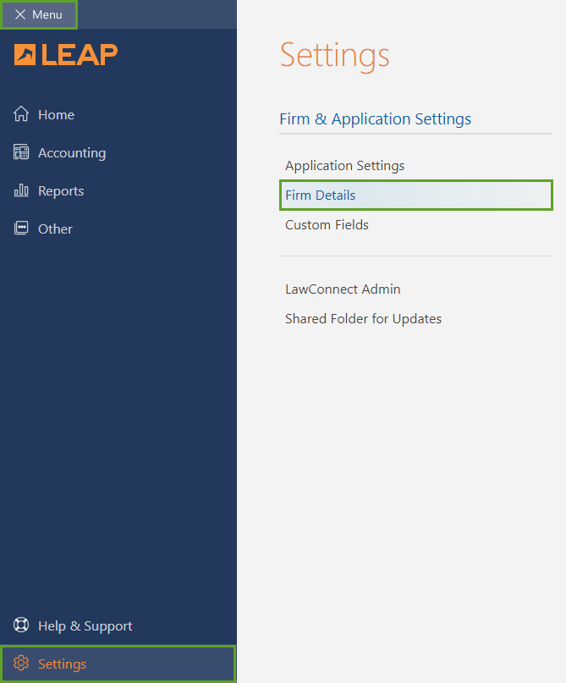The height and width of the screenshot is (683, 566).
Task: Go to Home in sidebar
Action: click(x=56, y=115)
